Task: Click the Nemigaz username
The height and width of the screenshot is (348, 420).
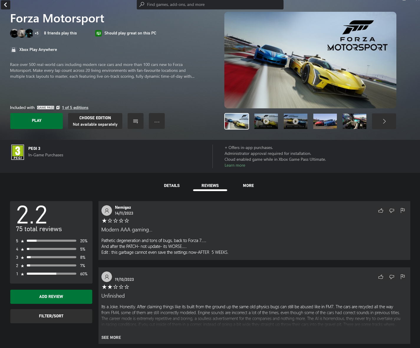Action: pos(123,208)
